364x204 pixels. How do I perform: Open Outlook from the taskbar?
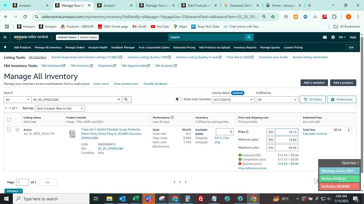(122, 199)
